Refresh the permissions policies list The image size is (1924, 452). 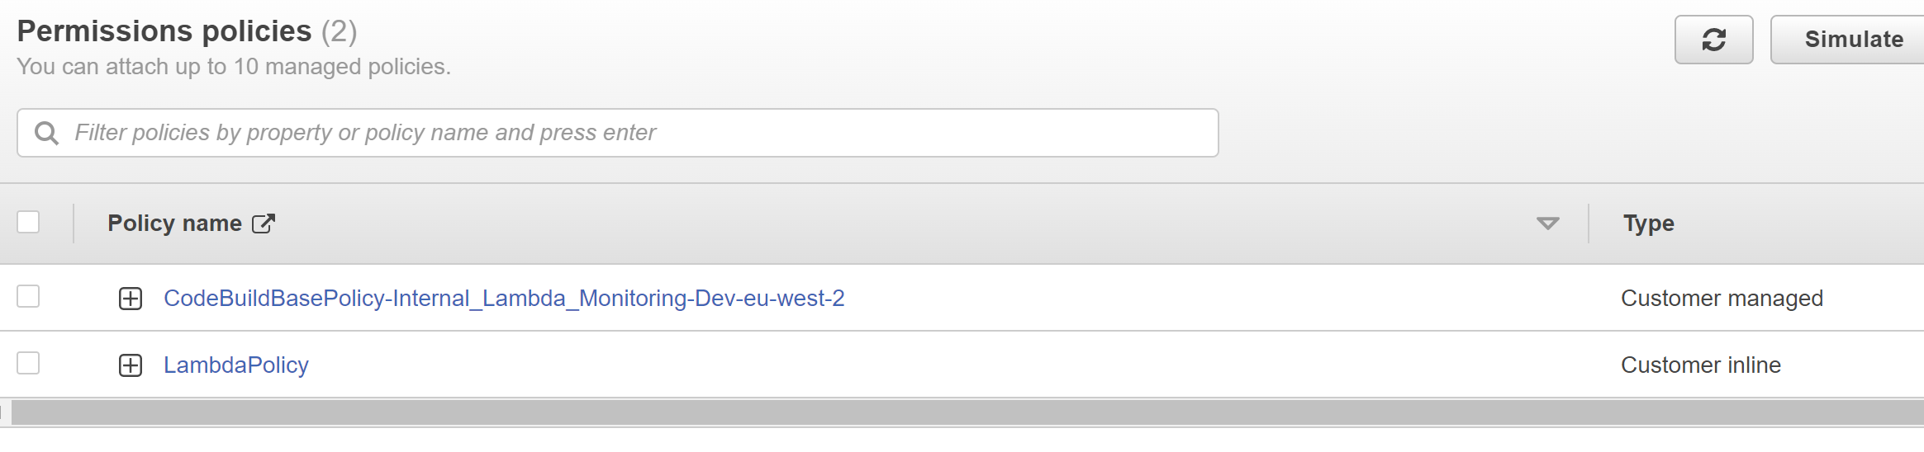[x=1713, y=40]
